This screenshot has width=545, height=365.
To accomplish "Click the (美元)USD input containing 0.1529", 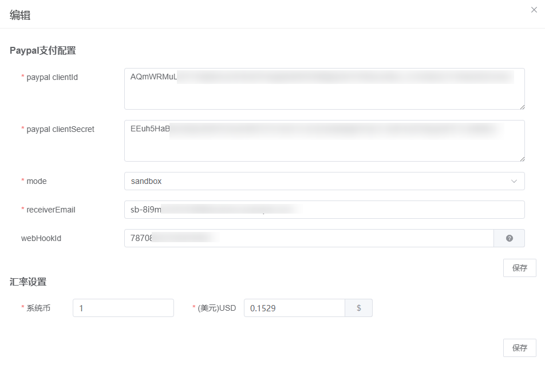I will click(294, 308).
